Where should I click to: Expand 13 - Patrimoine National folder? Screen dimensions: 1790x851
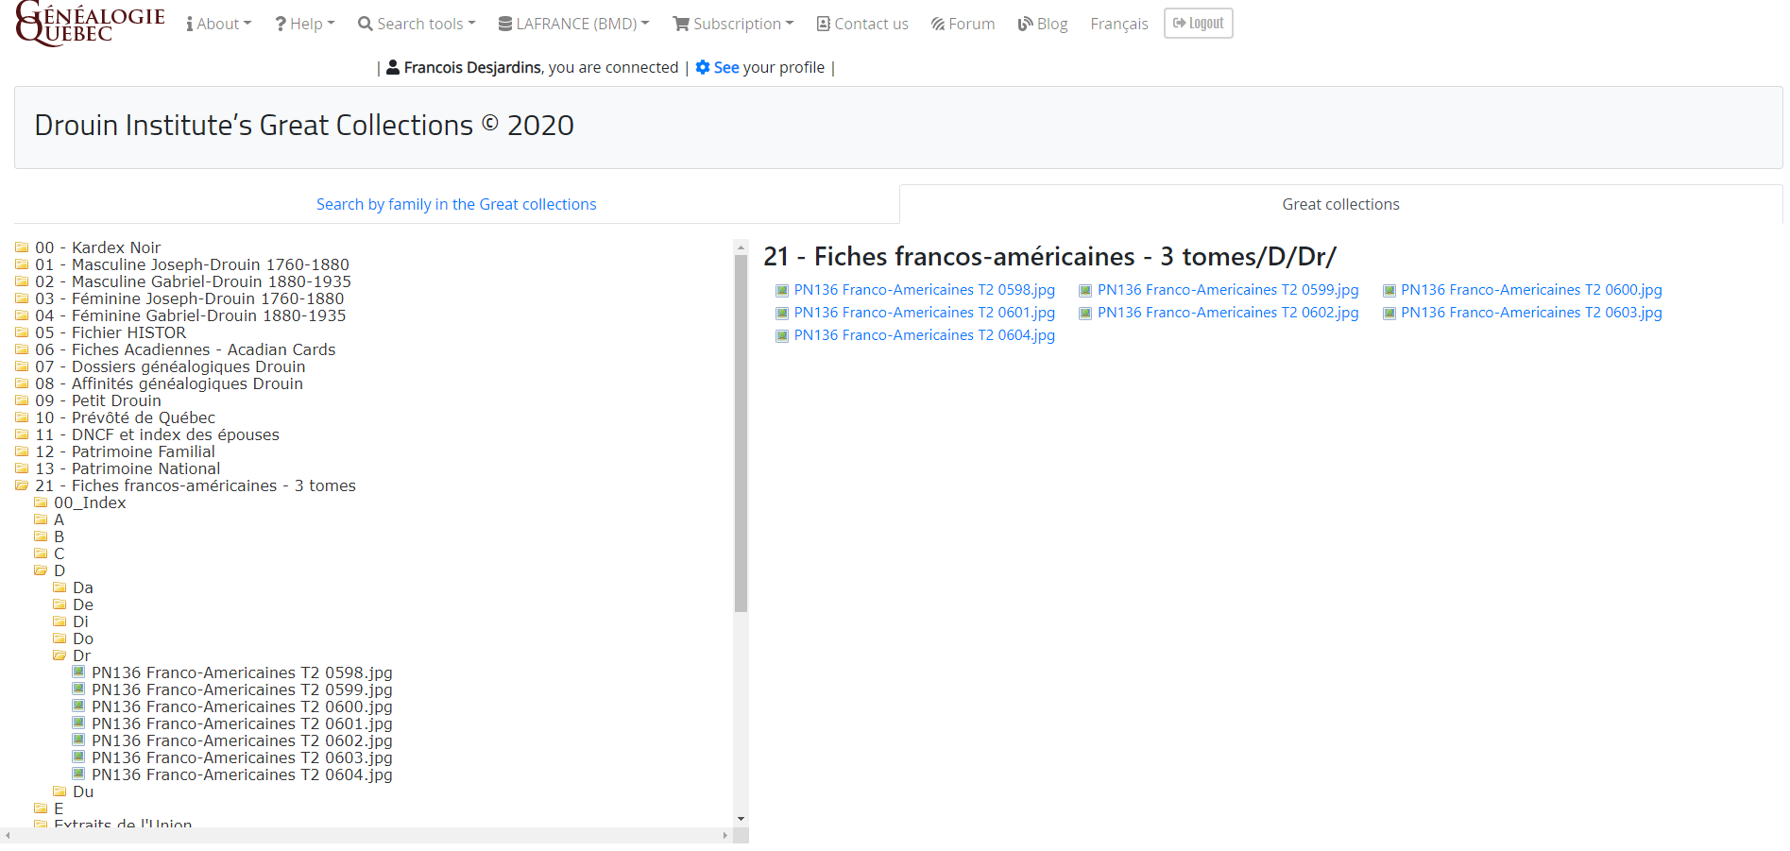[128, 468]
